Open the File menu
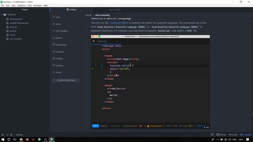 click(x=2, y=6)
